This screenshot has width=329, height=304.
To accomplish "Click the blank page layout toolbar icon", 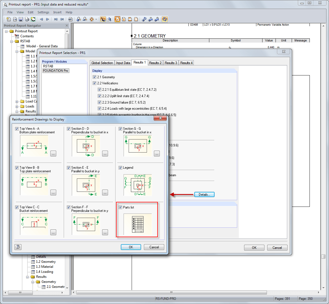I will [x=136, y=19].
